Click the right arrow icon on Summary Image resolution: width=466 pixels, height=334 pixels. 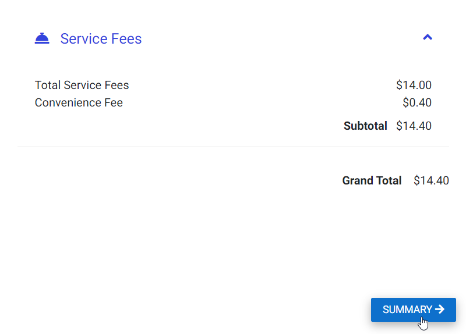(x=440, y=310)
